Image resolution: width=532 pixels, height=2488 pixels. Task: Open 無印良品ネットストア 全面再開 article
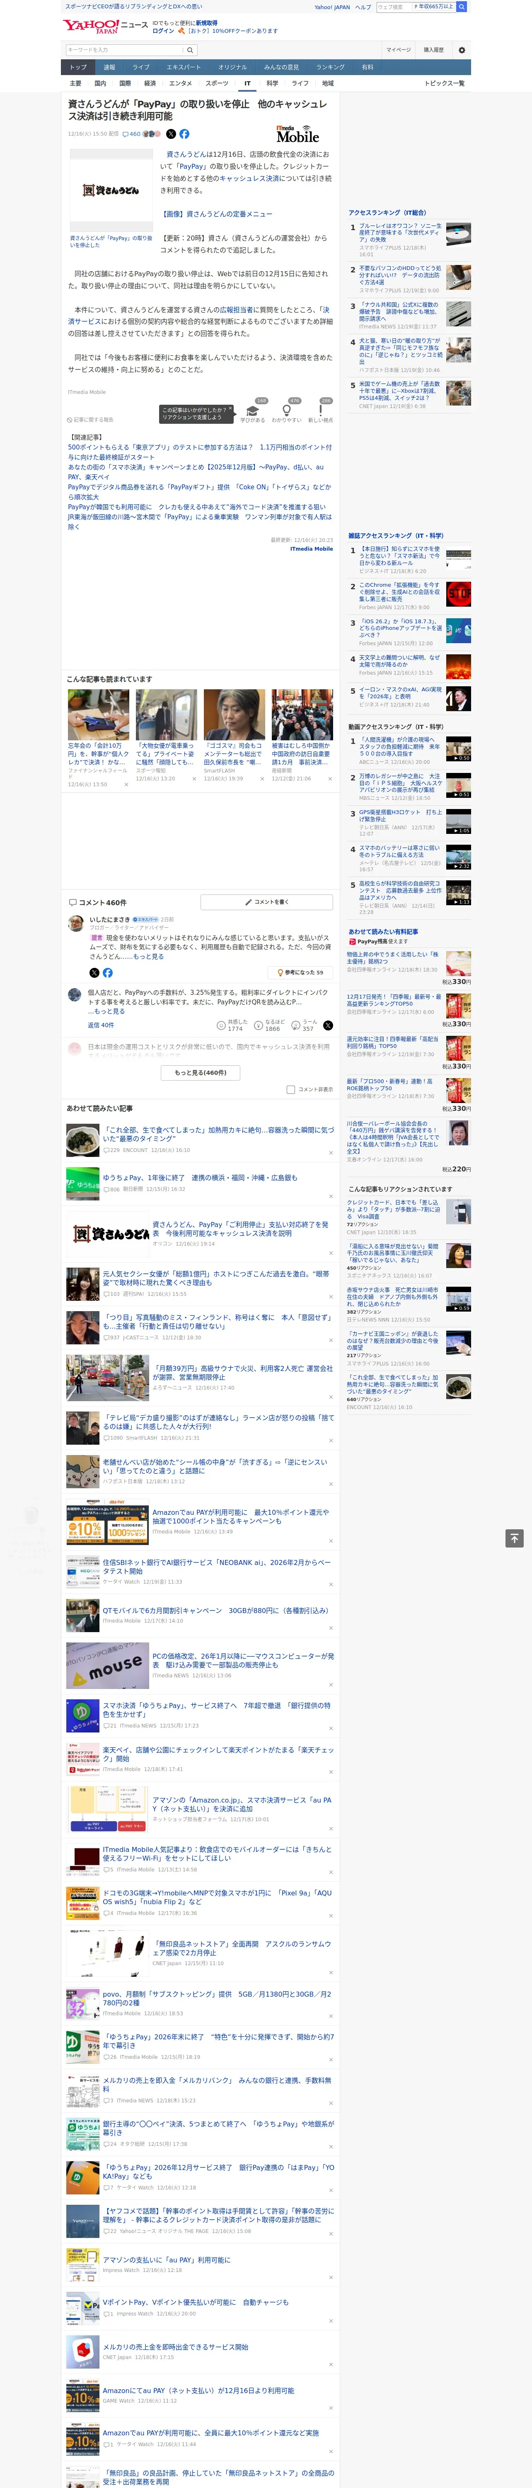pos(242,1948)
